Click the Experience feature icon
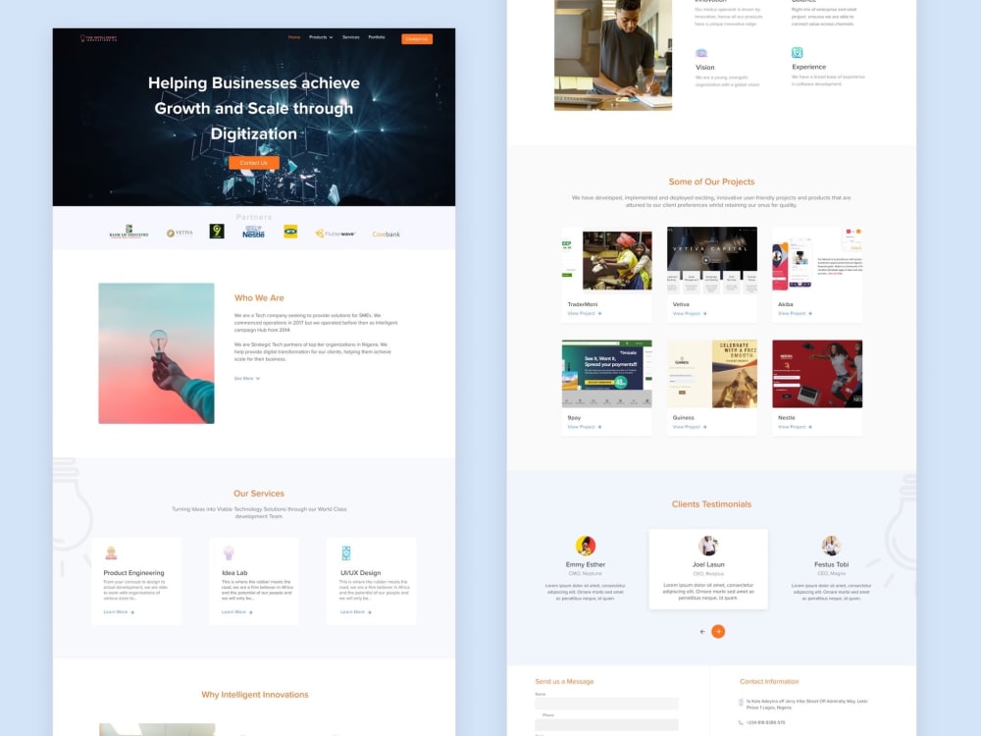The width and height of the screenshot is (981, 736). coord(797,53)
